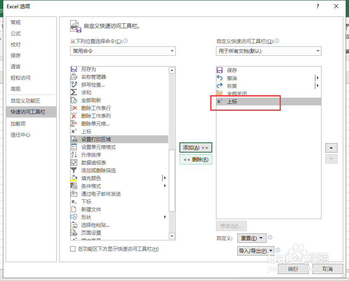Click the format cells icon (设置单元格格式)
Screen dimensions: 349x281
(74, 147)
